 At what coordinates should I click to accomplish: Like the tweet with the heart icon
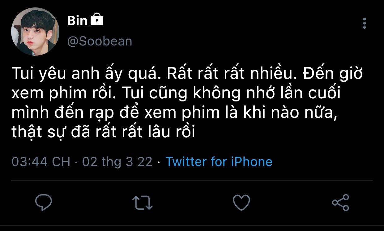[241, 203]
